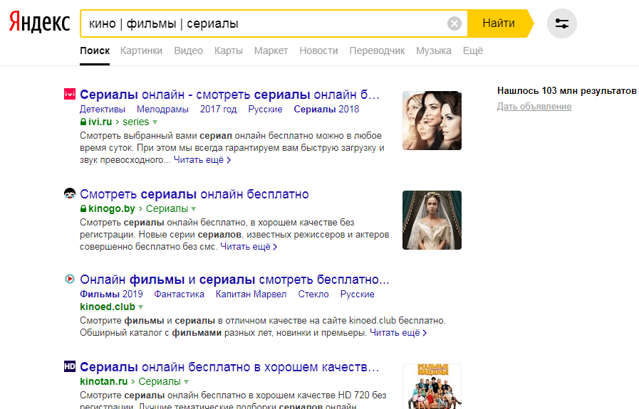
Task: Click the kinoed.club green domain link
Action: (x=108, y=307)
